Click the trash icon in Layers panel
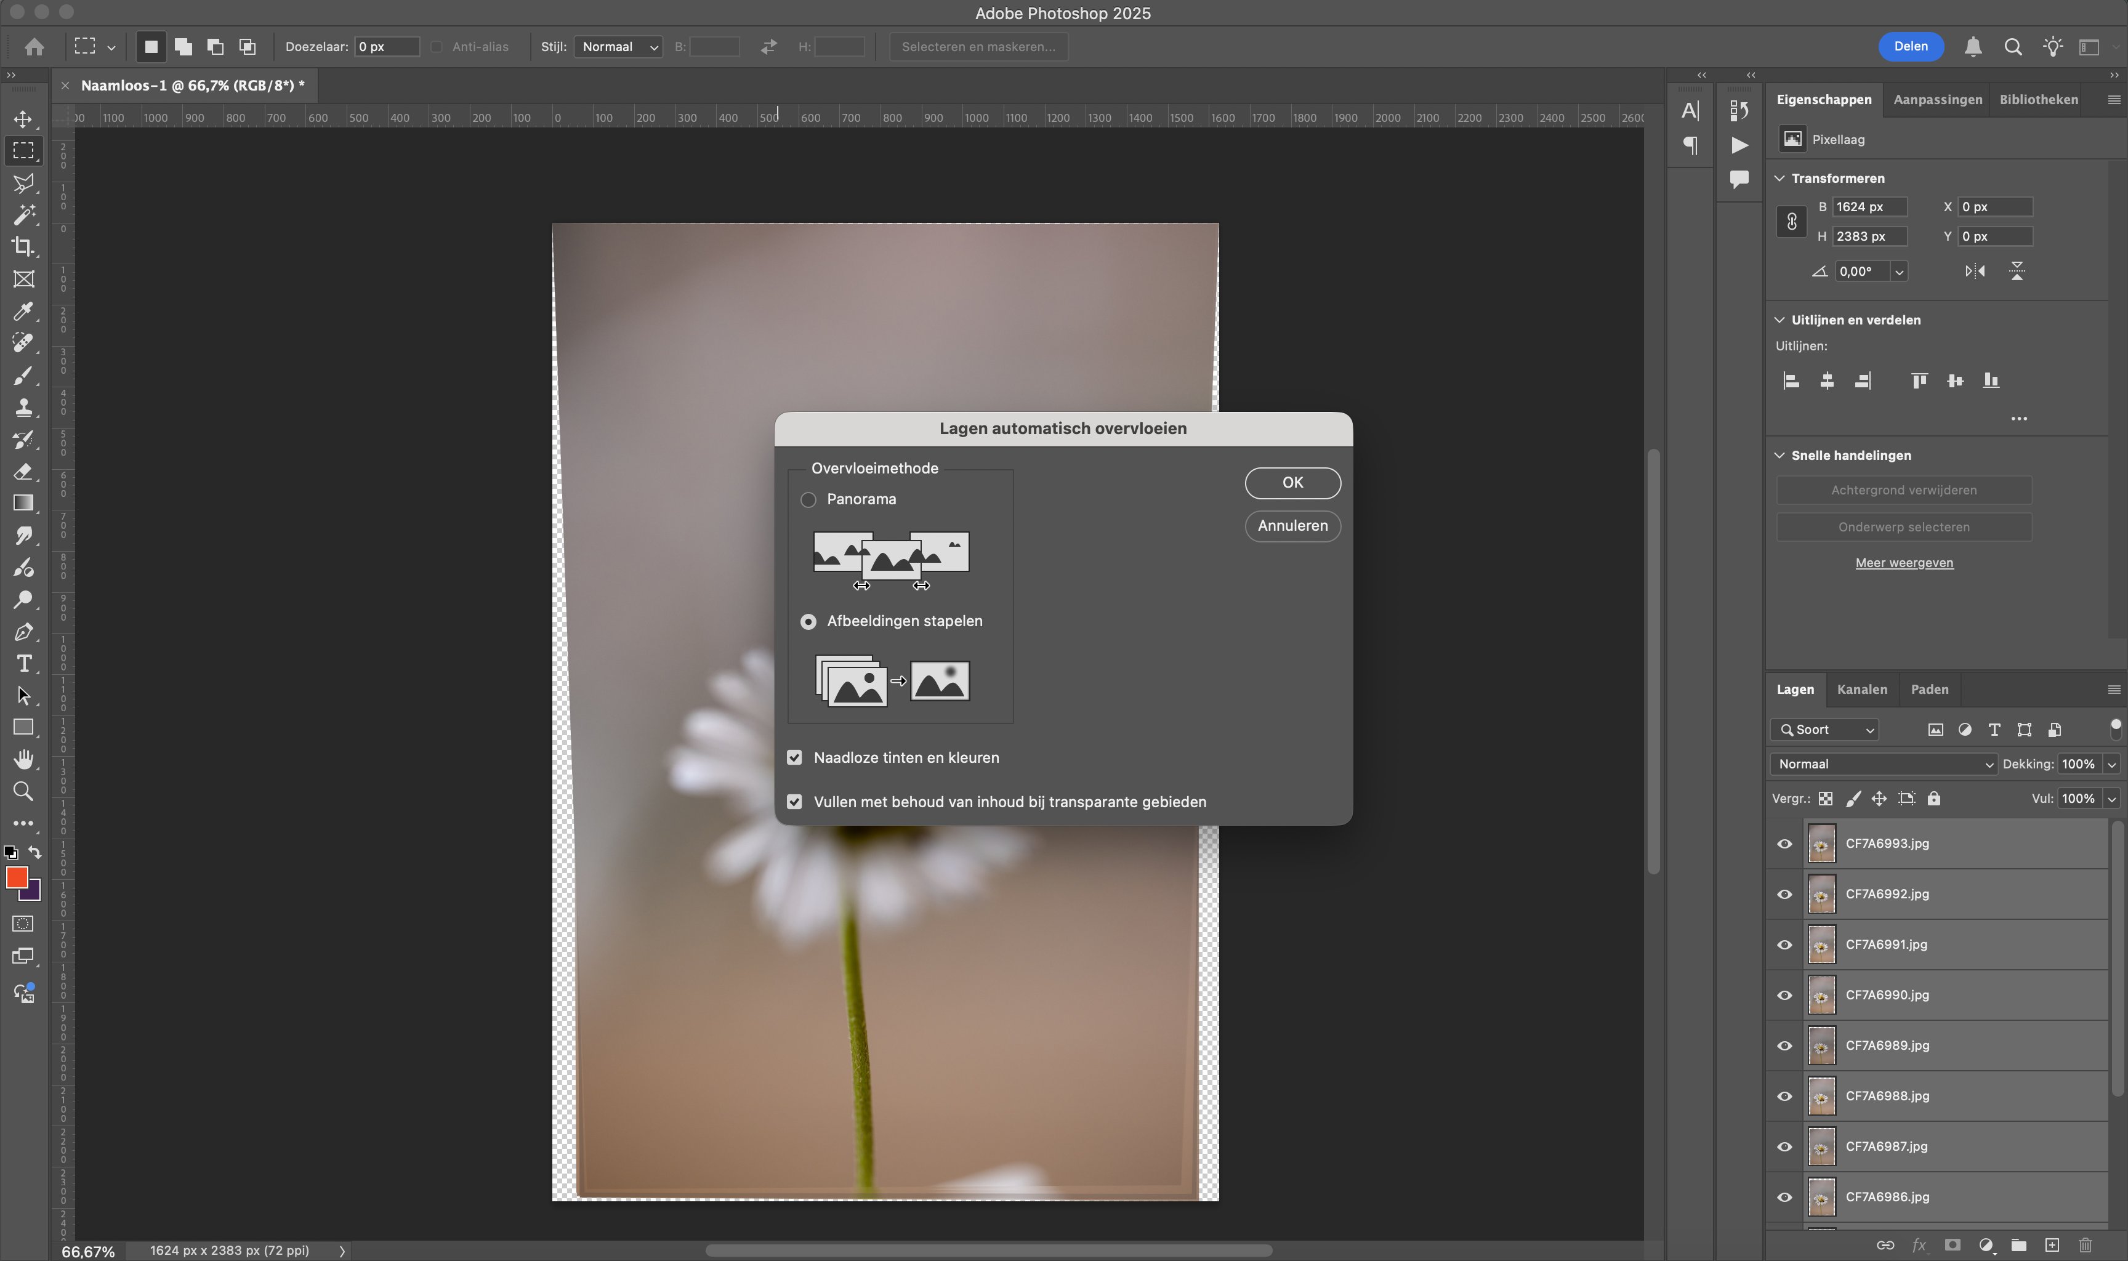 pos(2086,1245)
